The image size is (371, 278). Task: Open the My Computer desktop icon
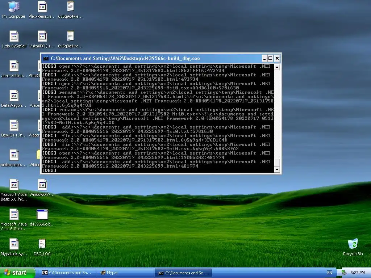tap(14, 10)
